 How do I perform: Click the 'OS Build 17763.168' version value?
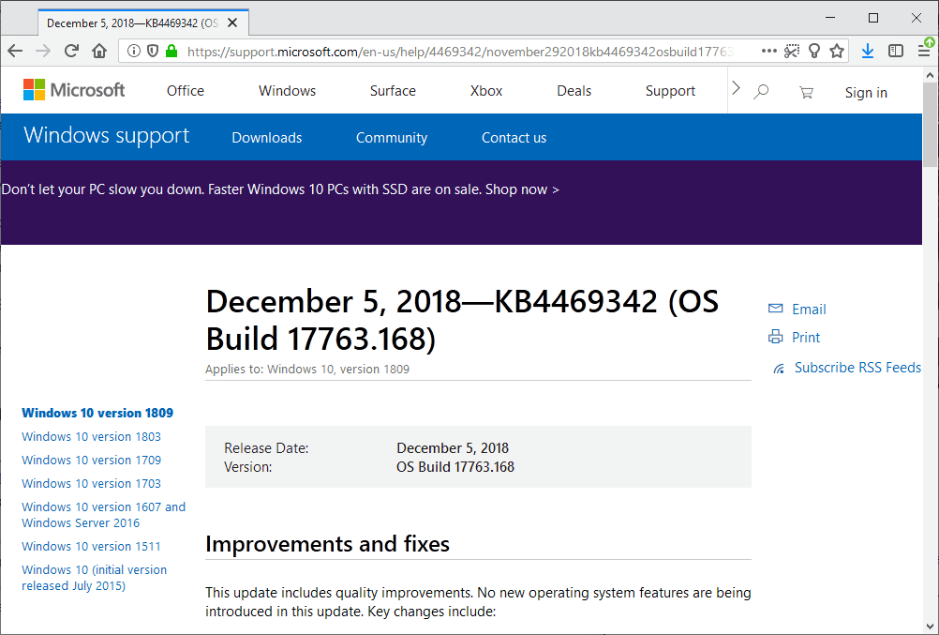point(455,467)
